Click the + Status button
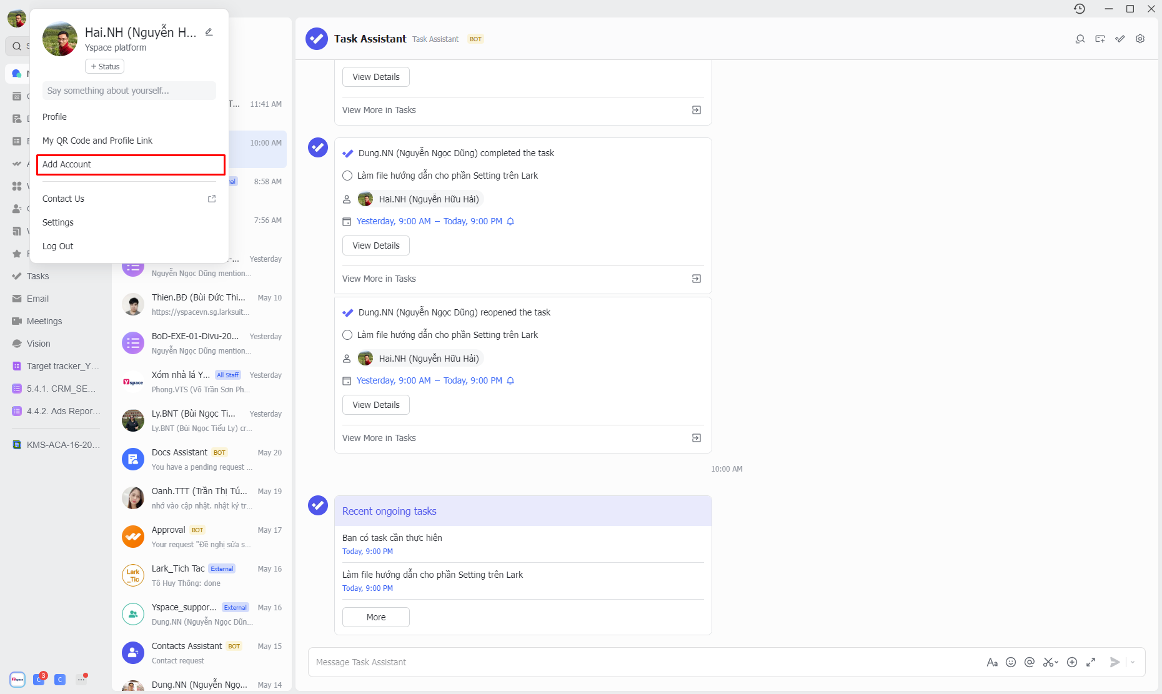This screenshot has width=1162, height=694. 104,66
